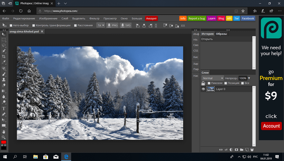This screenshot has width=284, height=161.
Task: Select the Move tool in the toolbox
Action: tap(4, 34)
